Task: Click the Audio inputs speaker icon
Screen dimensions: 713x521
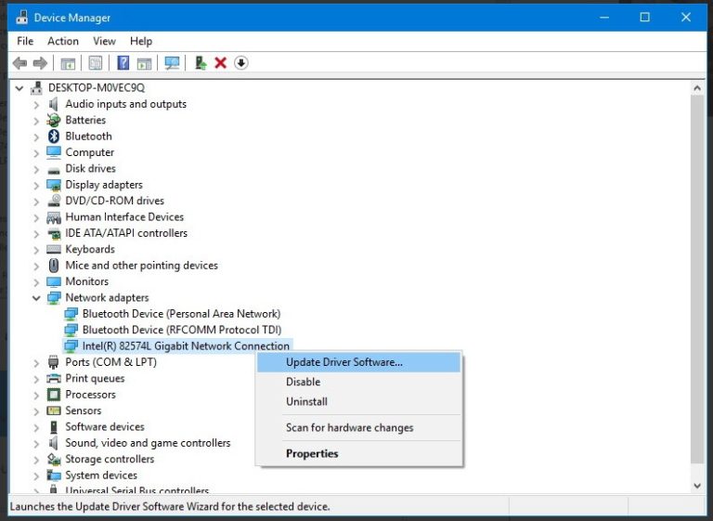Action: [x=54, y=104]
